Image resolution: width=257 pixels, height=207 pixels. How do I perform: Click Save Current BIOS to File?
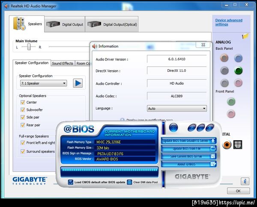point(189,156)
